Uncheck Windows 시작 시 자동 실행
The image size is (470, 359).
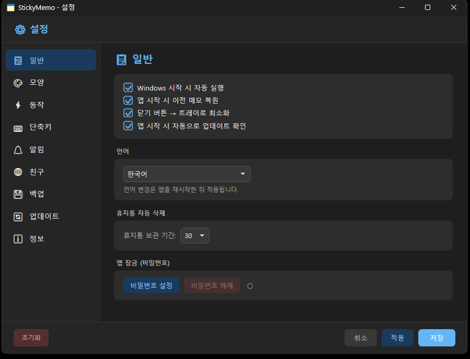click(x=128, y=88)
